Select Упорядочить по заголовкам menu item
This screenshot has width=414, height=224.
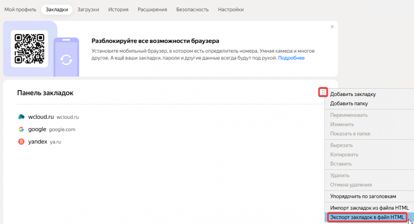[x=363, y=196]
